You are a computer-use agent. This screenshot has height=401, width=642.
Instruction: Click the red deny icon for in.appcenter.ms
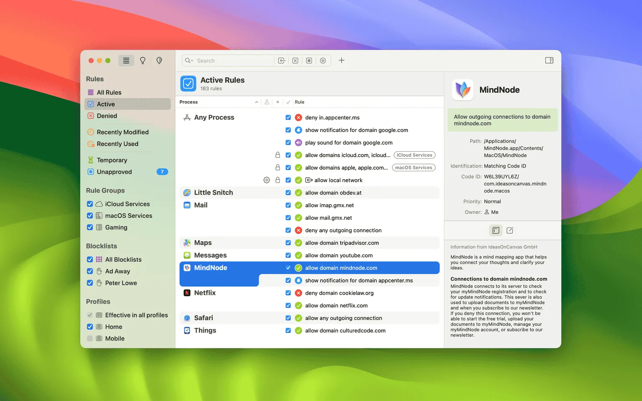coord(298,117)
